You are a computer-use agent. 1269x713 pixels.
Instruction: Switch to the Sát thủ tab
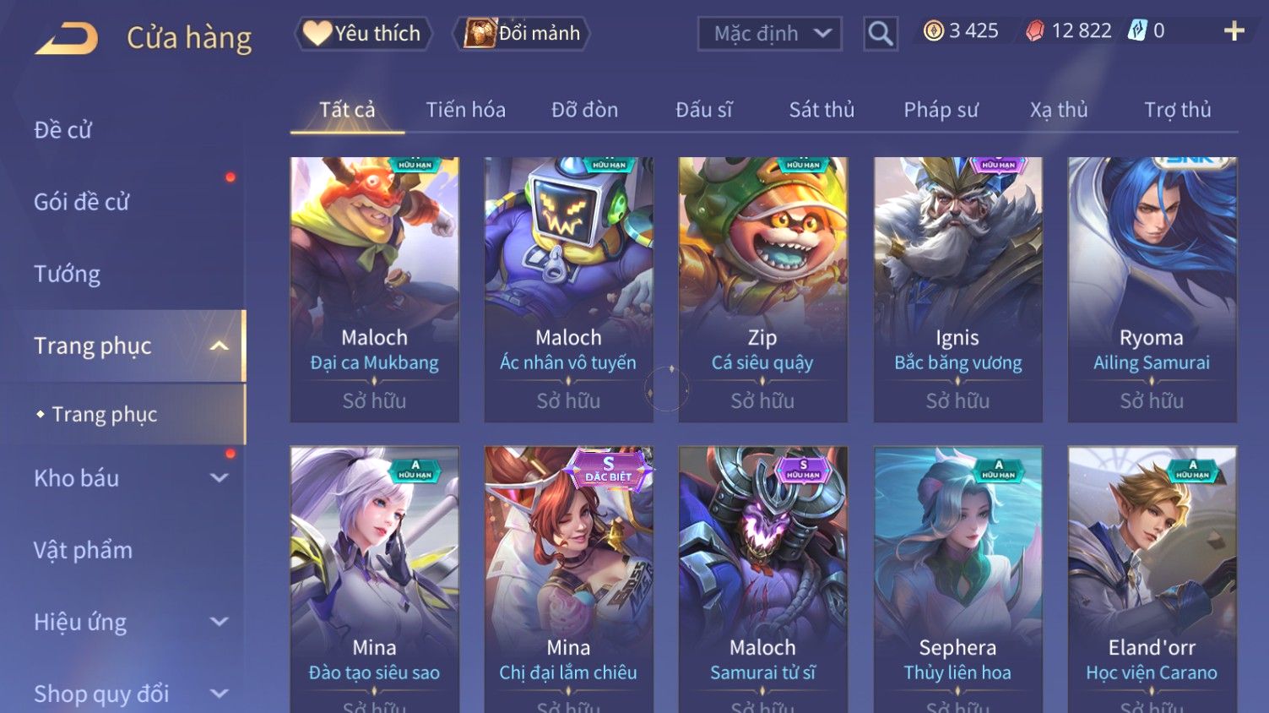[x=822, y=110]
